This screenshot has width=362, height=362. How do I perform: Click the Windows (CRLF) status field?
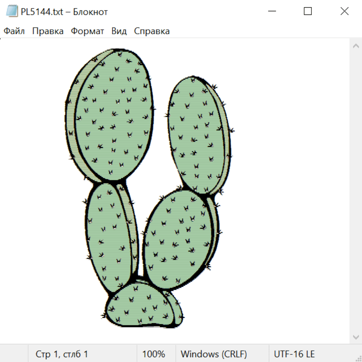pyautogui.click(x=214, y=354)
